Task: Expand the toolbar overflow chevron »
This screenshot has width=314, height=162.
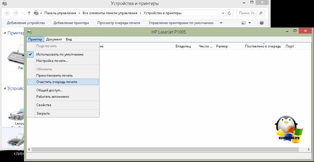Action: click(221, 23)
